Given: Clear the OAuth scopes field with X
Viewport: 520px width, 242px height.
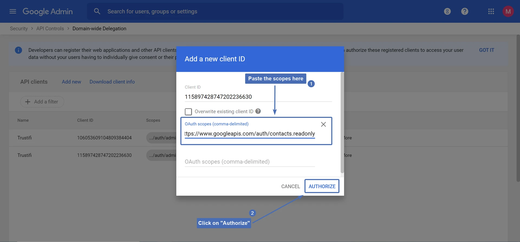Looking at the screenshot, I should coord(323,124).
